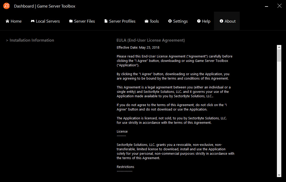Expand the Installation Information section
286x182 pixels.
coord(30,40)
